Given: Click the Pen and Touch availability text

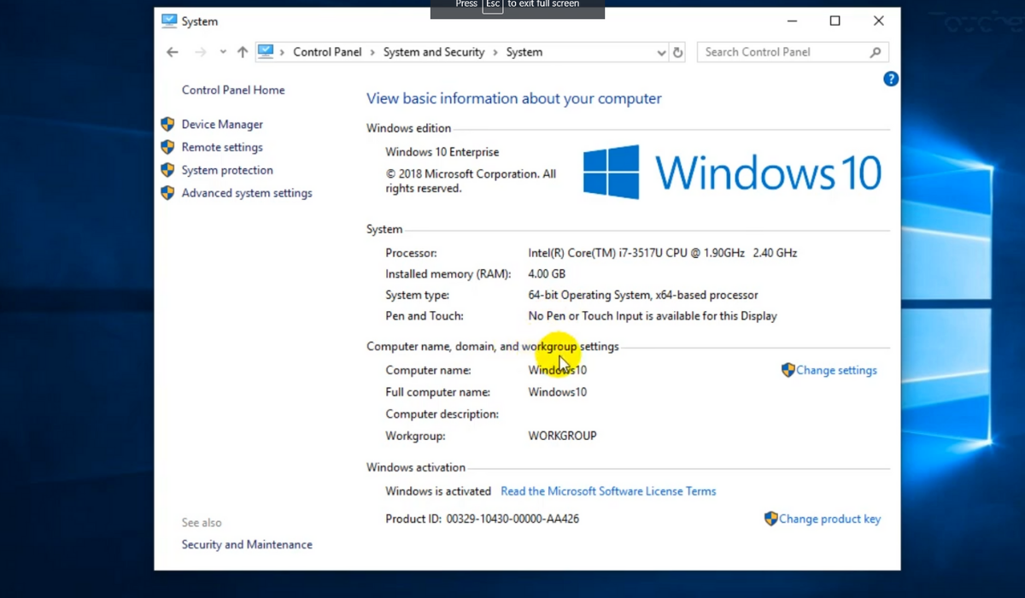Looking at the screenshot, I should tap(653, 316).
